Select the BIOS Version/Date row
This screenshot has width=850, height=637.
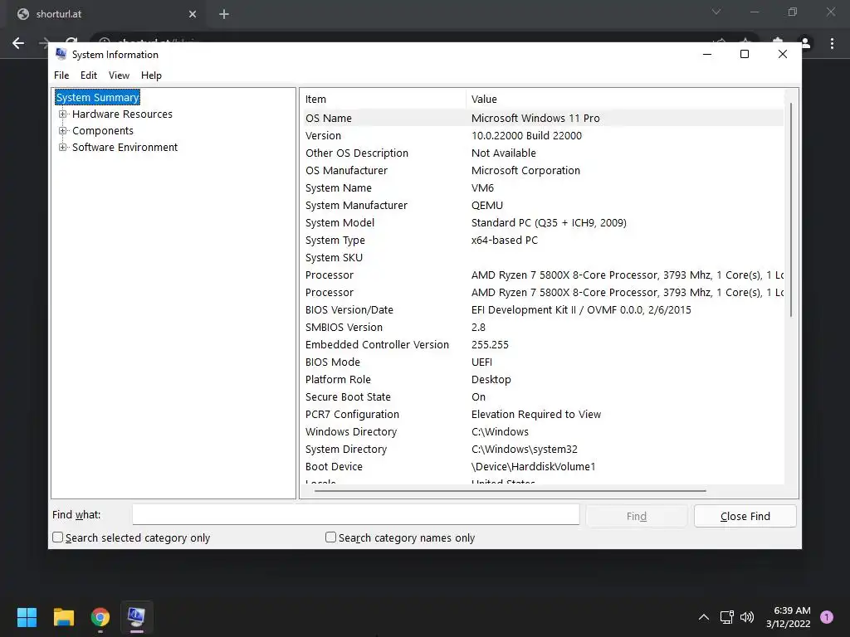(x=543, y=310)
